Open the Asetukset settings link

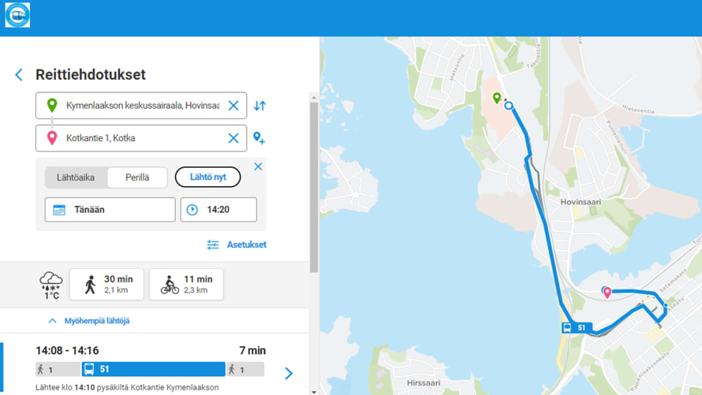(x=236, y=245)
